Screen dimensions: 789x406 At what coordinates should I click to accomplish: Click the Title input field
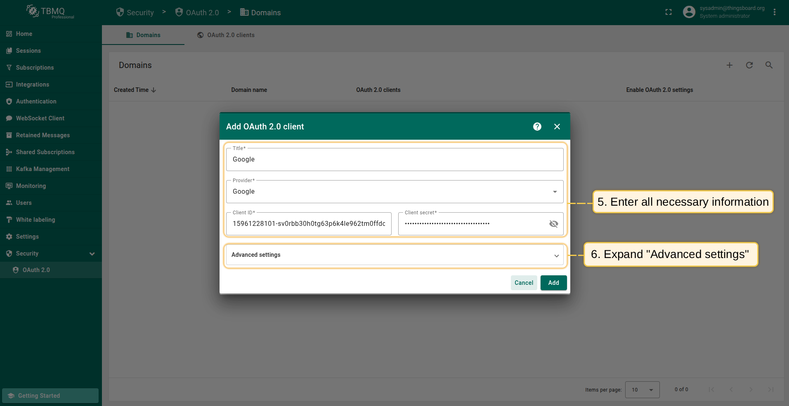[x=394, y=160]
